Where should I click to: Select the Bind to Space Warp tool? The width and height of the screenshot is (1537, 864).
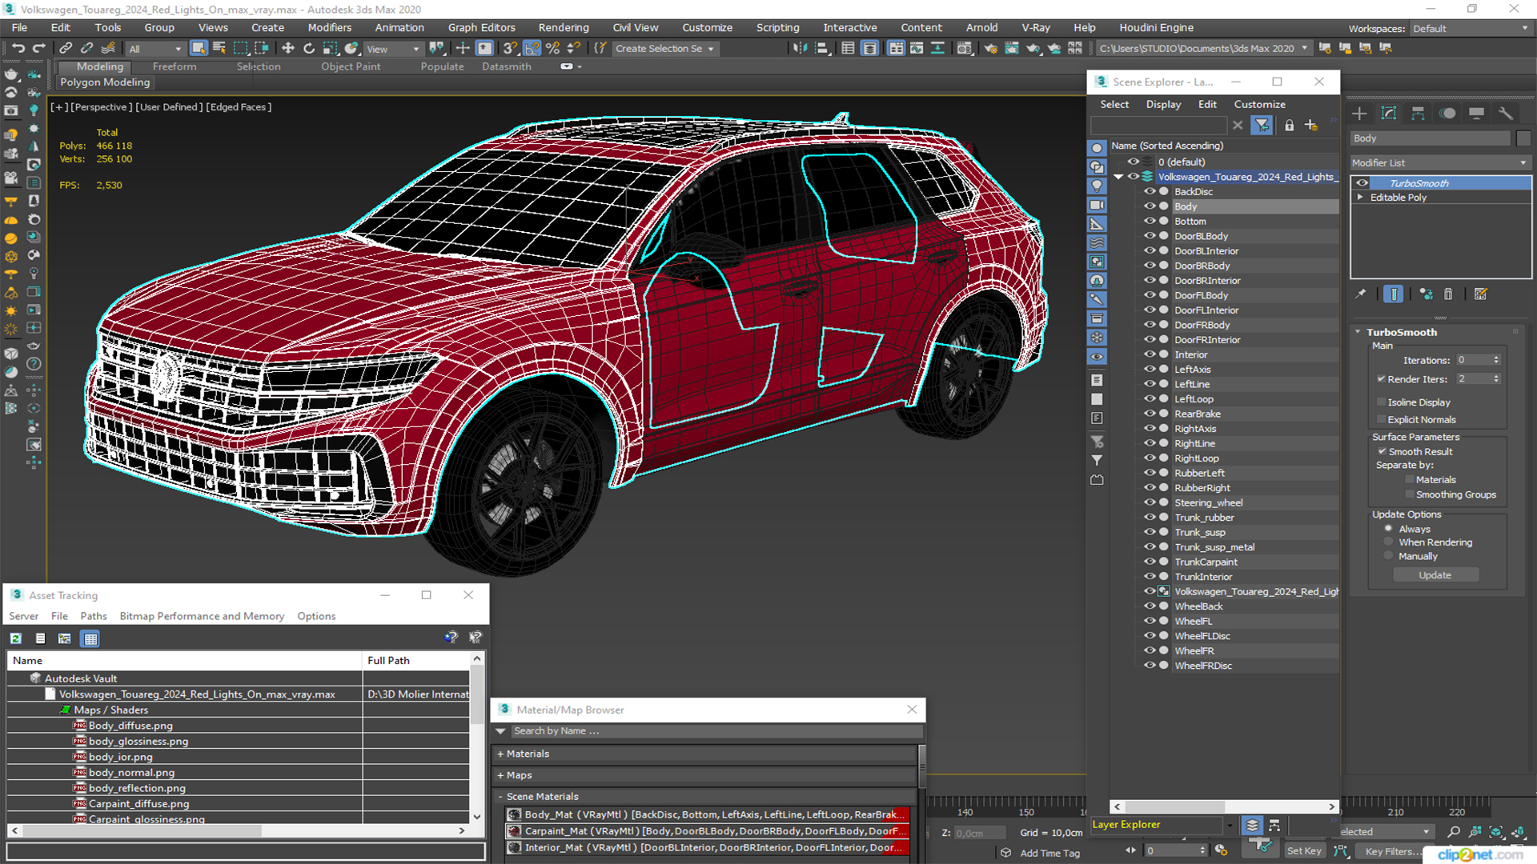tap(108, 49)
